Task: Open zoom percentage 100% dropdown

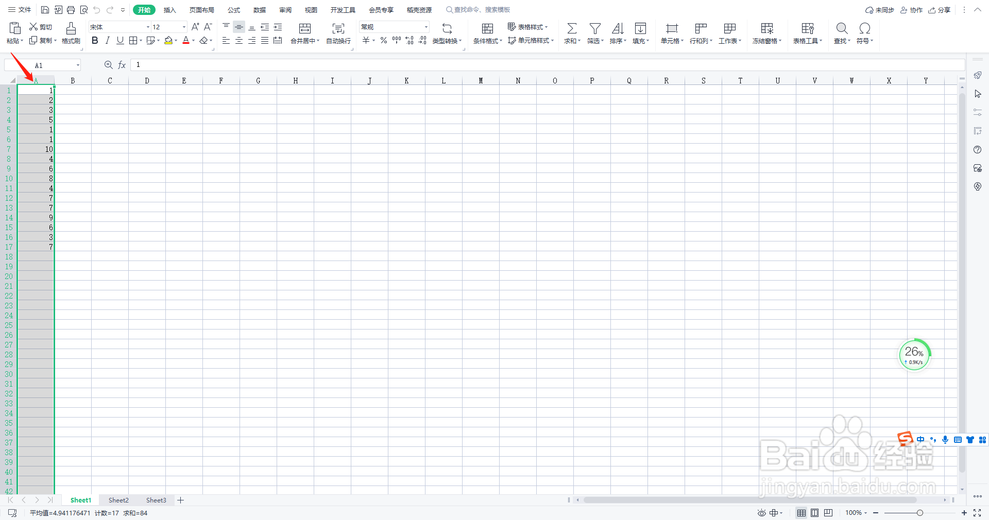Action: click(856, 513)
